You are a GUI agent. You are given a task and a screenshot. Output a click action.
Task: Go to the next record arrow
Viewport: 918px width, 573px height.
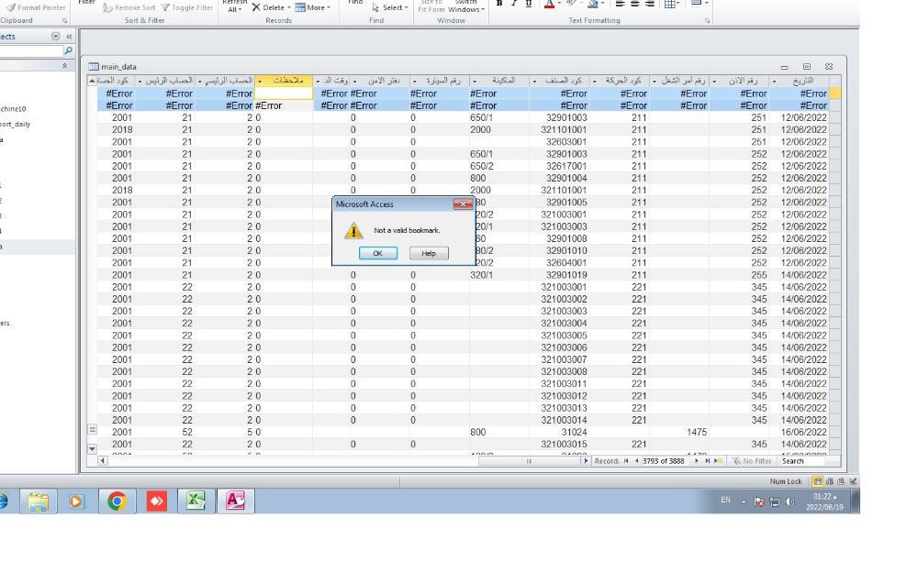point(696,461)
